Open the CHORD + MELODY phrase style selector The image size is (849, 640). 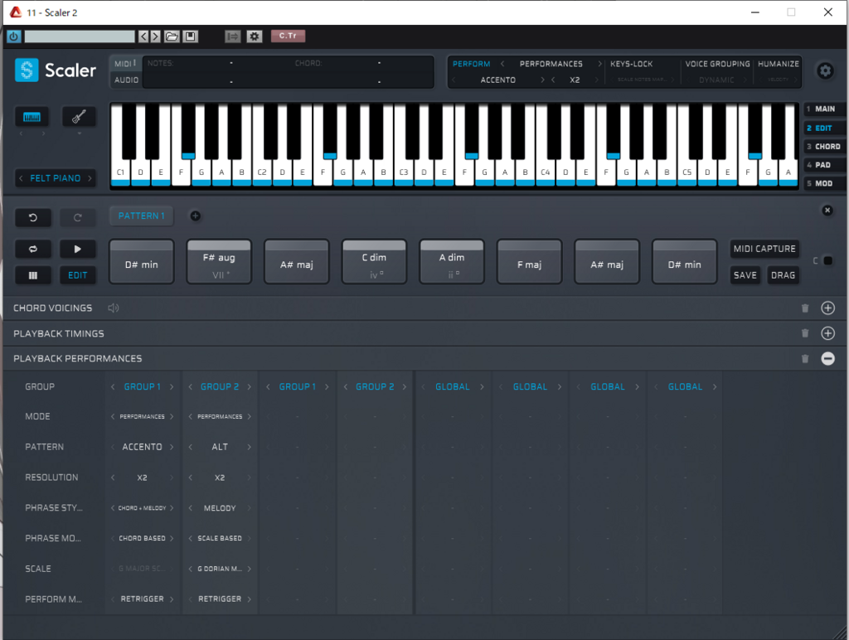(142, 508)
